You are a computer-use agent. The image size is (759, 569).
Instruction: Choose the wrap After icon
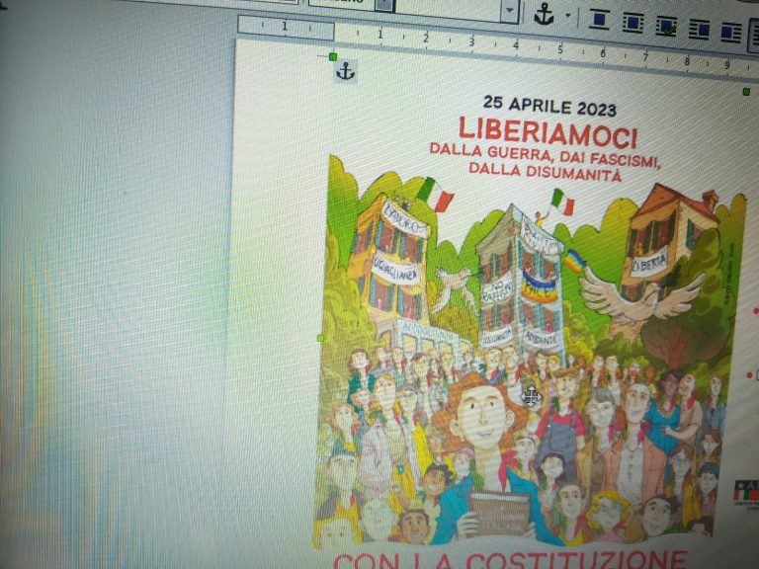(730, 33)
